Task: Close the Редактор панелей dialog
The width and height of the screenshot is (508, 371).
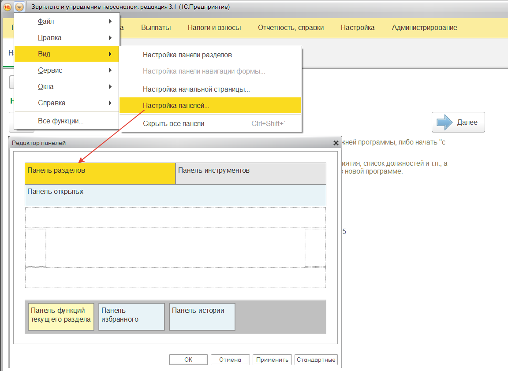Action: point(336,143)
